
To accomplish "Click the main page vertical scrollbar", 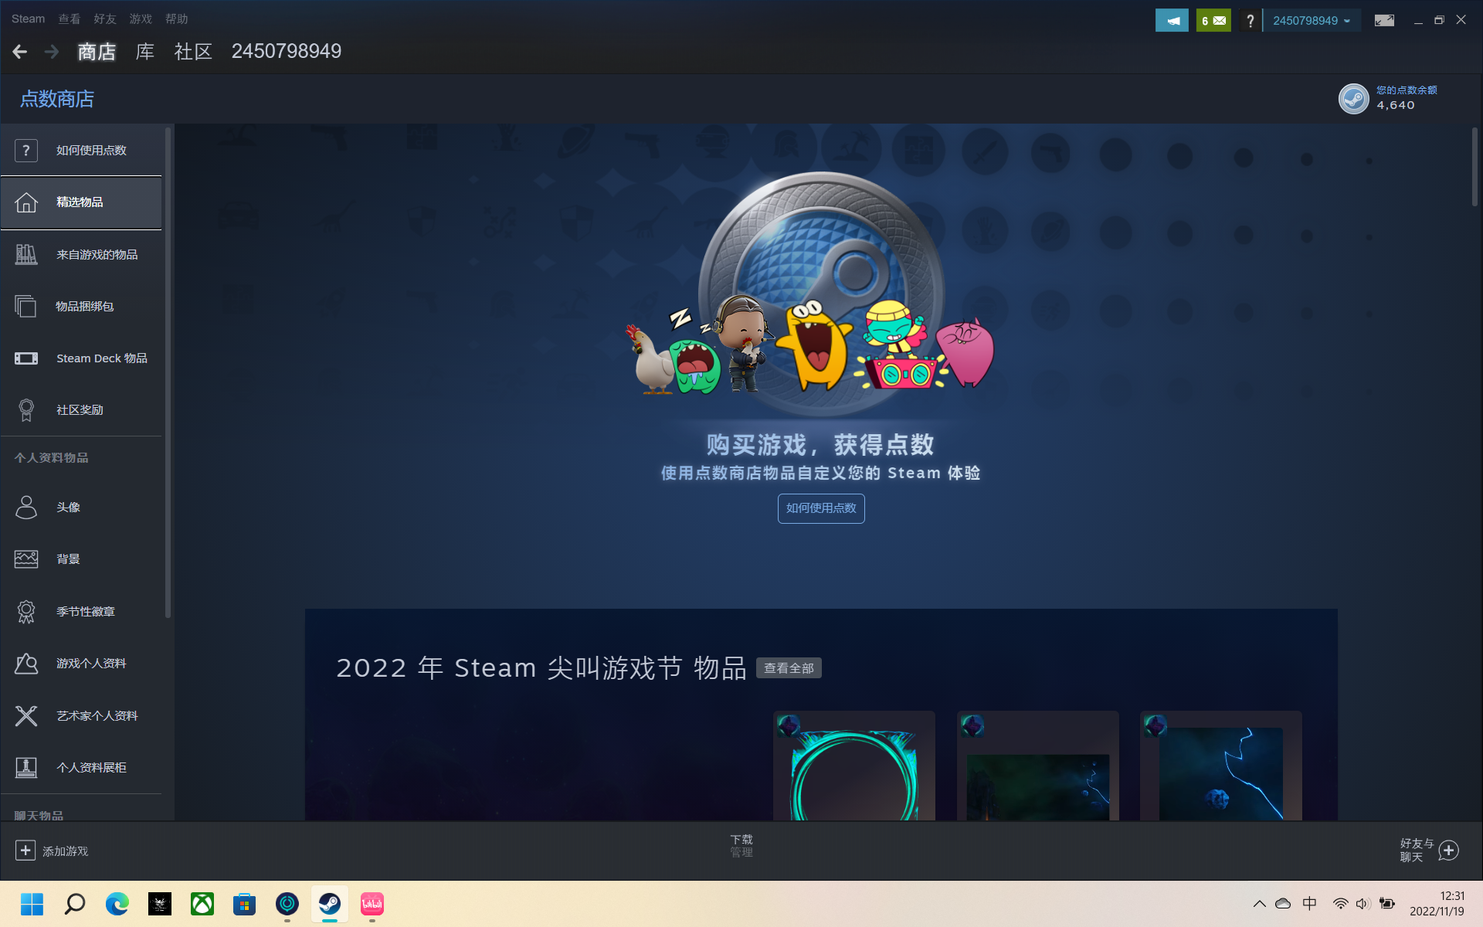I will [1475, 166].
